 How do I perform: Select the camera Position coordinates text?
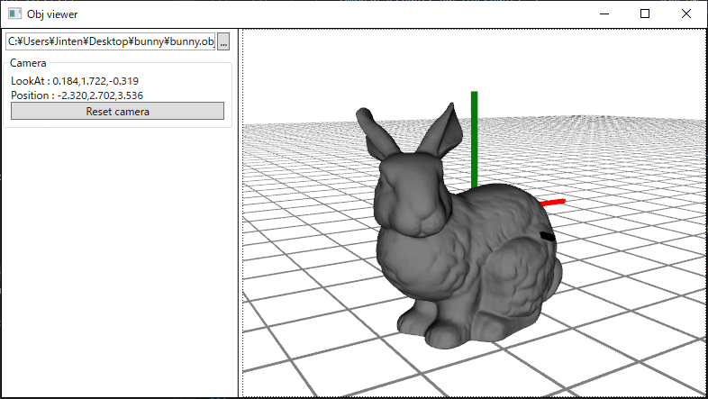77,95
